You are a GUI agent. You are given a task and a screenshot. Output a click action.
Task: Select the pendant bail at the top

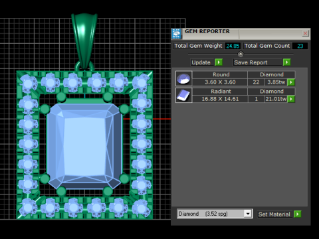pos(84,41)
